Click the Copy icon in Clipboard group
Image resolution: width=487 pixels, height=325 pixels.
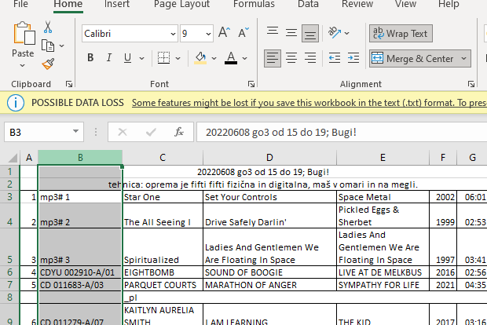coord(48,46)
